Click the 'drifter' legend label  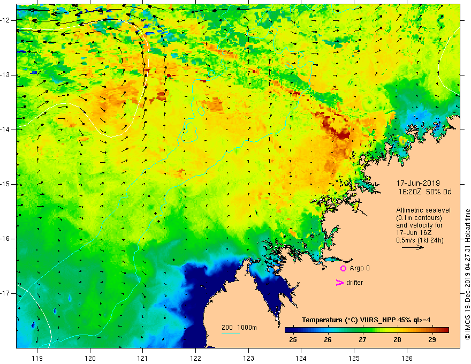click(354, 283)
